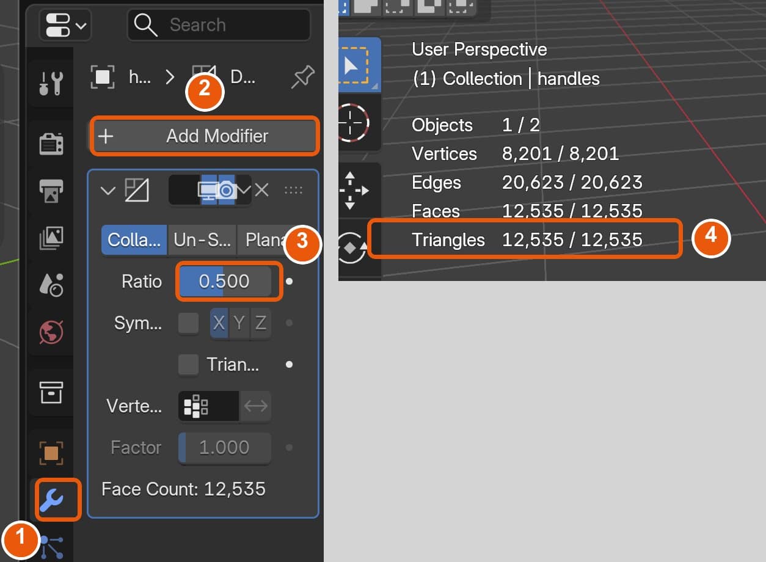Screen dimensions: 766x562
Task: Collapse the Decimate modifier panel
Action: (108, 191)
